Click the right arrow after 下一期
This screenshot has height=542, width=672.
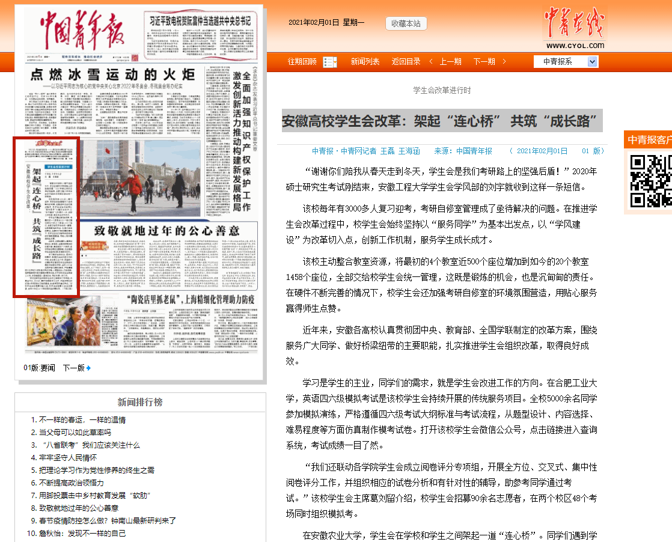(x=504, y=61)
